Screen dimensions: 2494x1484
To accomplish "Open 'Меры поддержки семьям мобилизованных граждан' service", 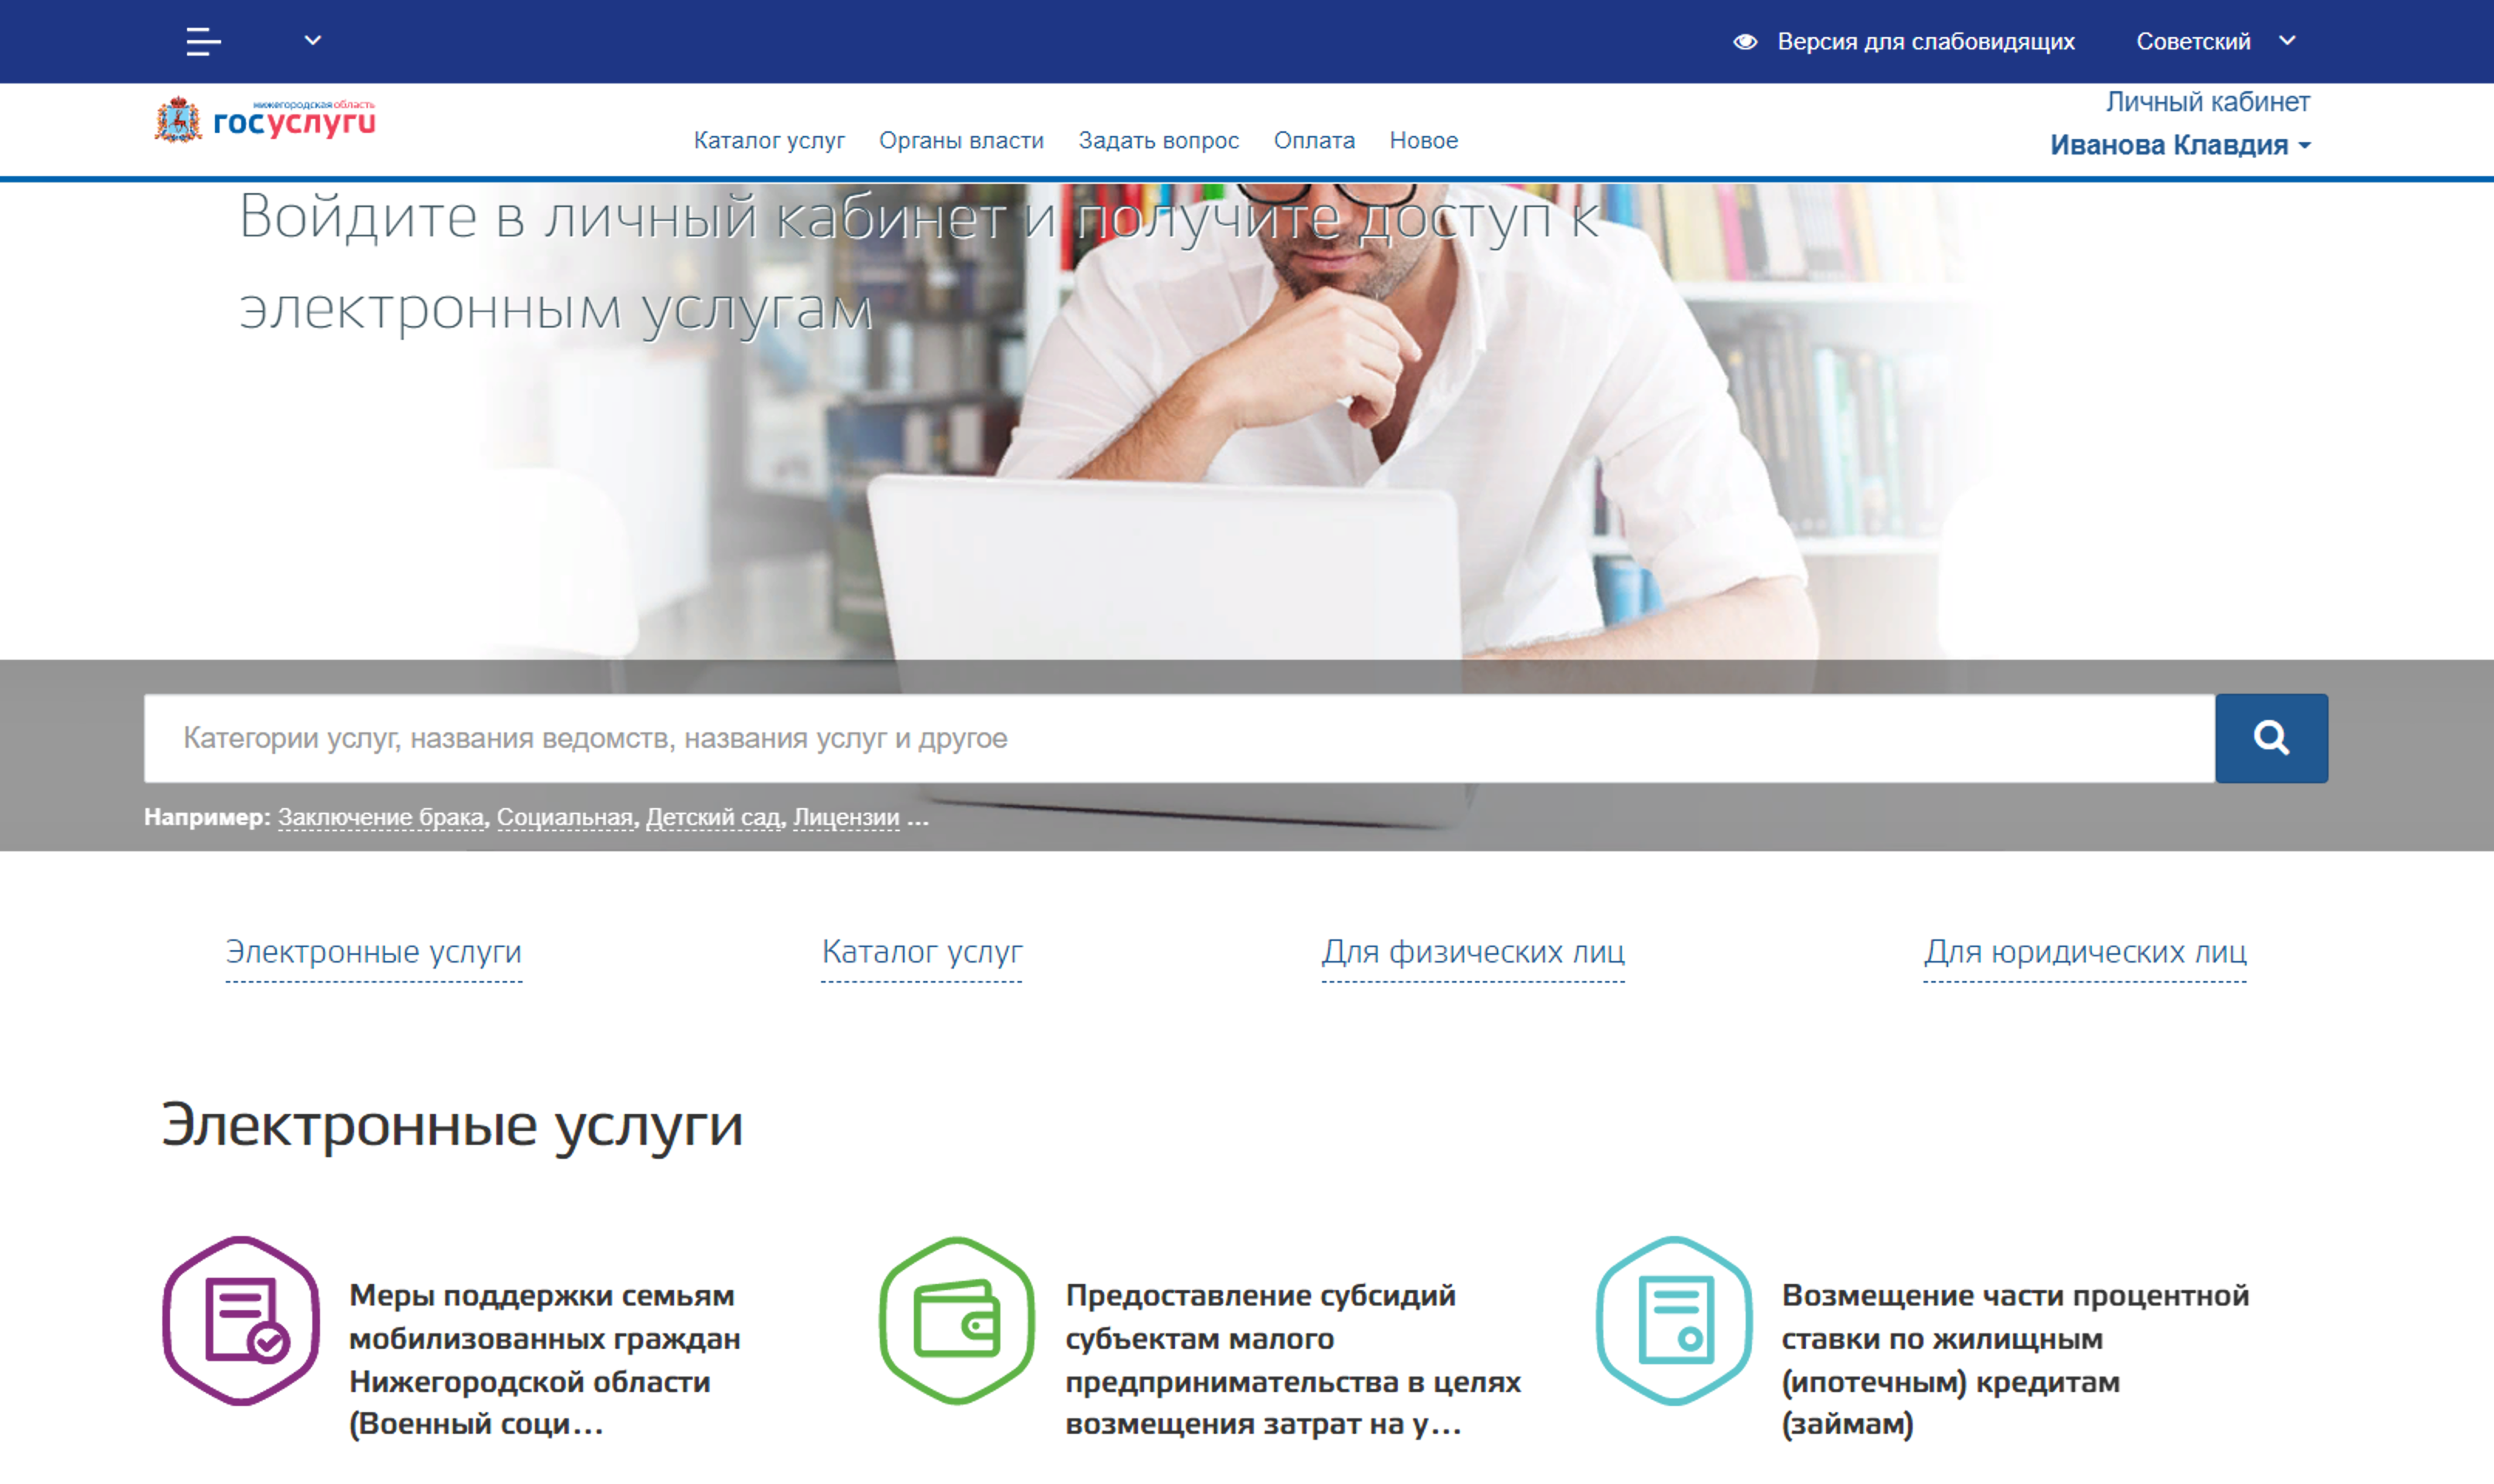I will coord(546,1359).
